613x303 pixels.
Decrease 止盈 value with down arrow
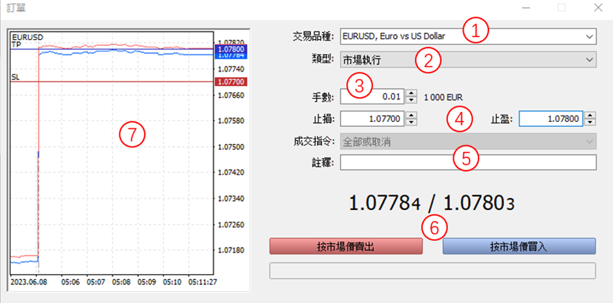click(x=590, y=123)
